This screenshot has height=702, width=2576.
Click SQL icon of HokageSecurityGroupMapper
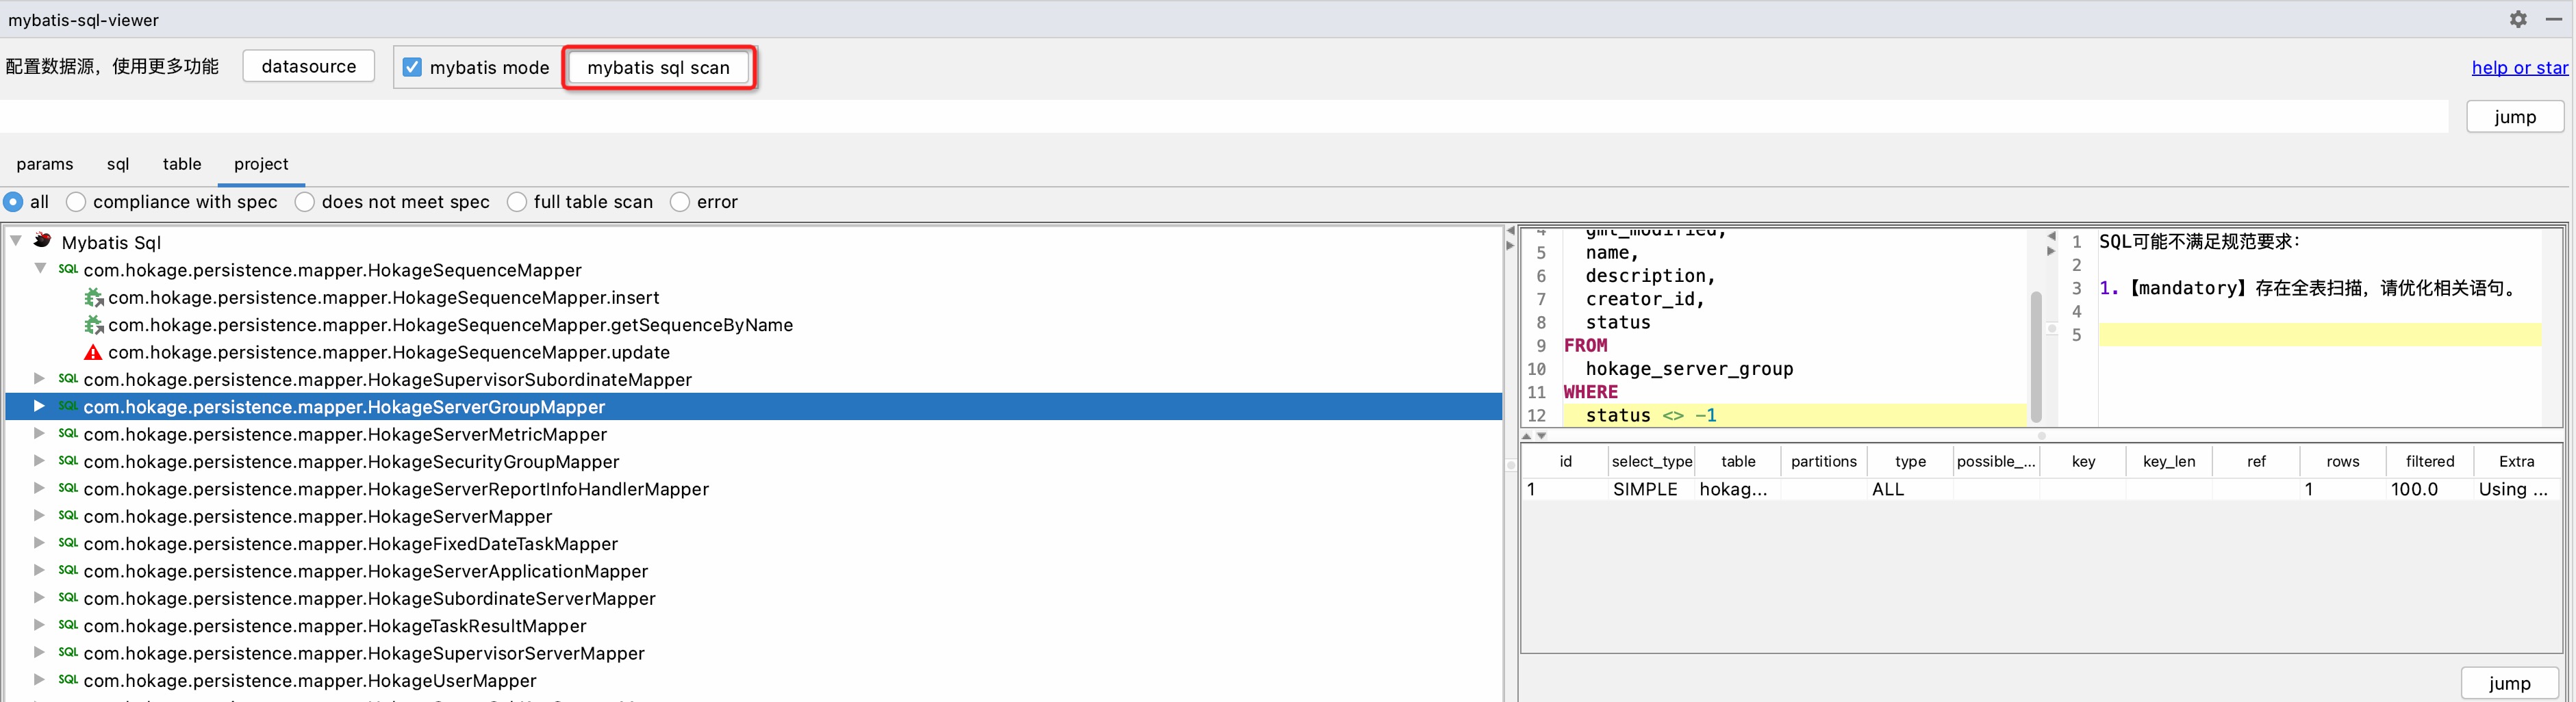pos(68,460)
